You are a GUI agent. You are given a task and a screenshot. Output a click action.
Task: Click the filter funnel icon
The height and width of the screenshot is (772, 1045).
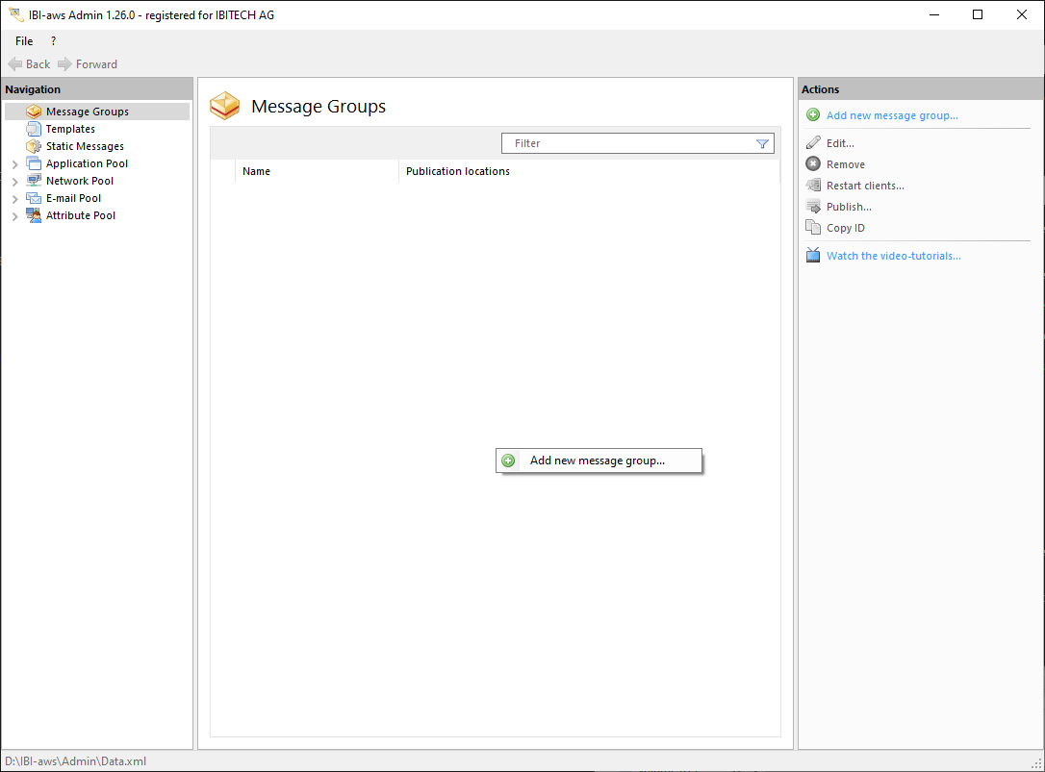[762, 143]
